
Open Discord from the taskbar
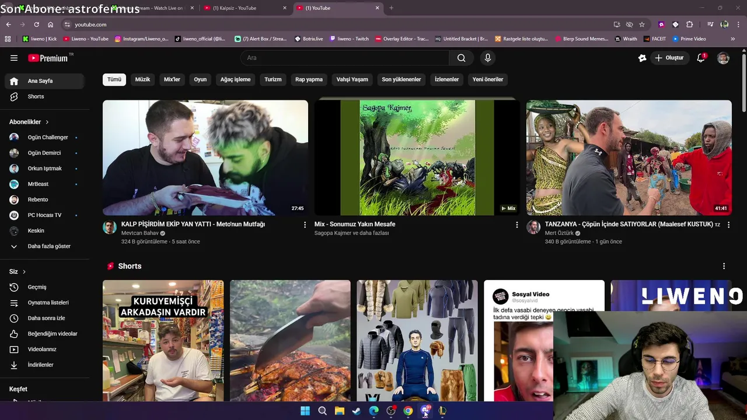click(x=425, y=411)
